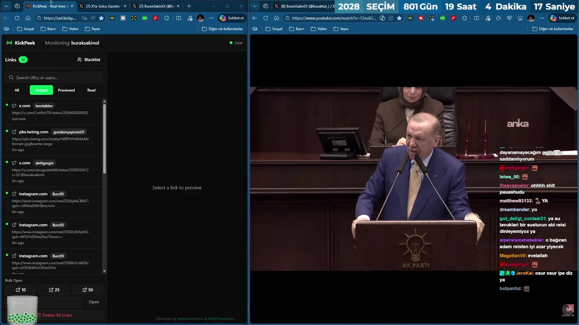
Task: Open tab actions dropdown in left browser
Action: tap(6, 6)
